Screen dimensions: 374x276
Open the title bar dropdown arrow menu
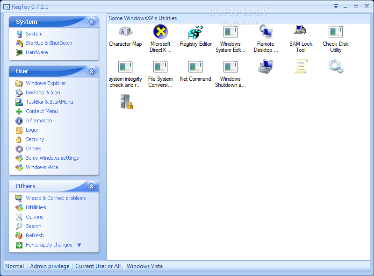pos(336,7)
